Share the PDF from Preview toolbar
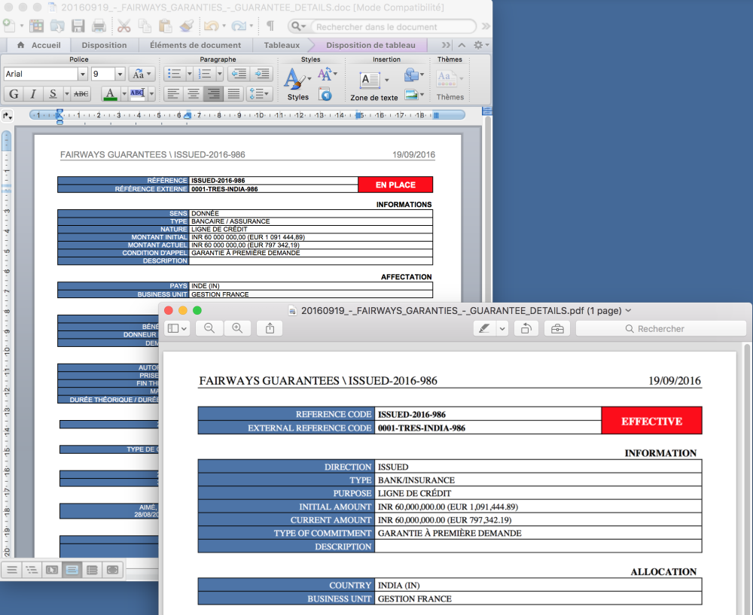 click(x=270, y=328)
